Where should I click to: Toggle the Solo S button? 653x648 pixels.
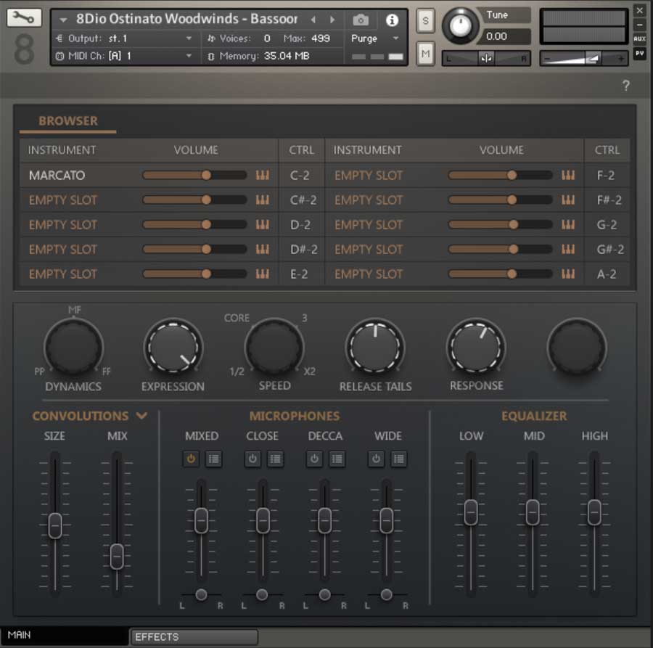425,20
